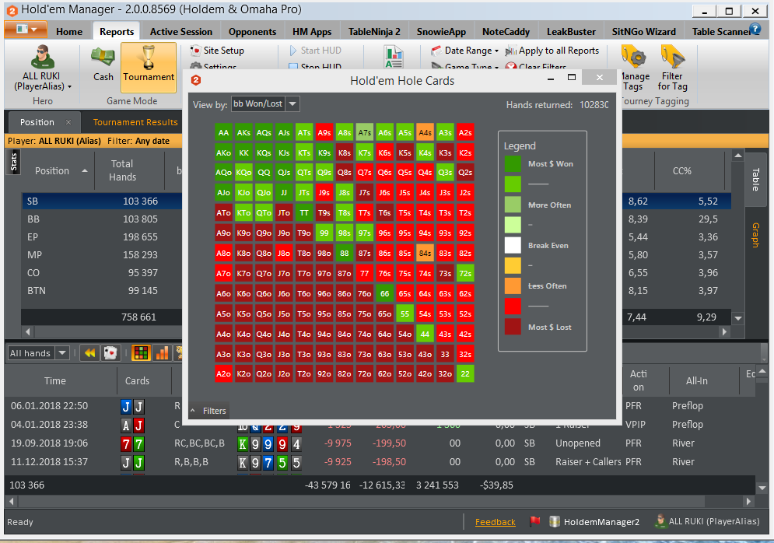Select the BB position row

[102, 219]
